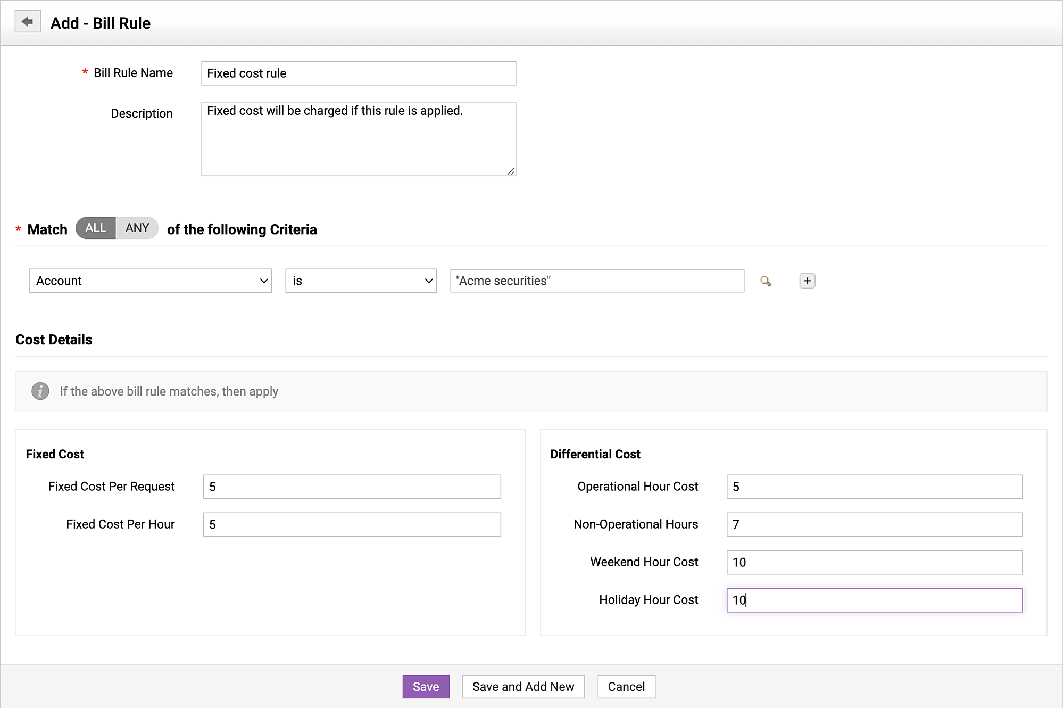Click the Weekend Hour Cost field
This screenshot has height=708, width=1064.
click(x=874, y=562)
